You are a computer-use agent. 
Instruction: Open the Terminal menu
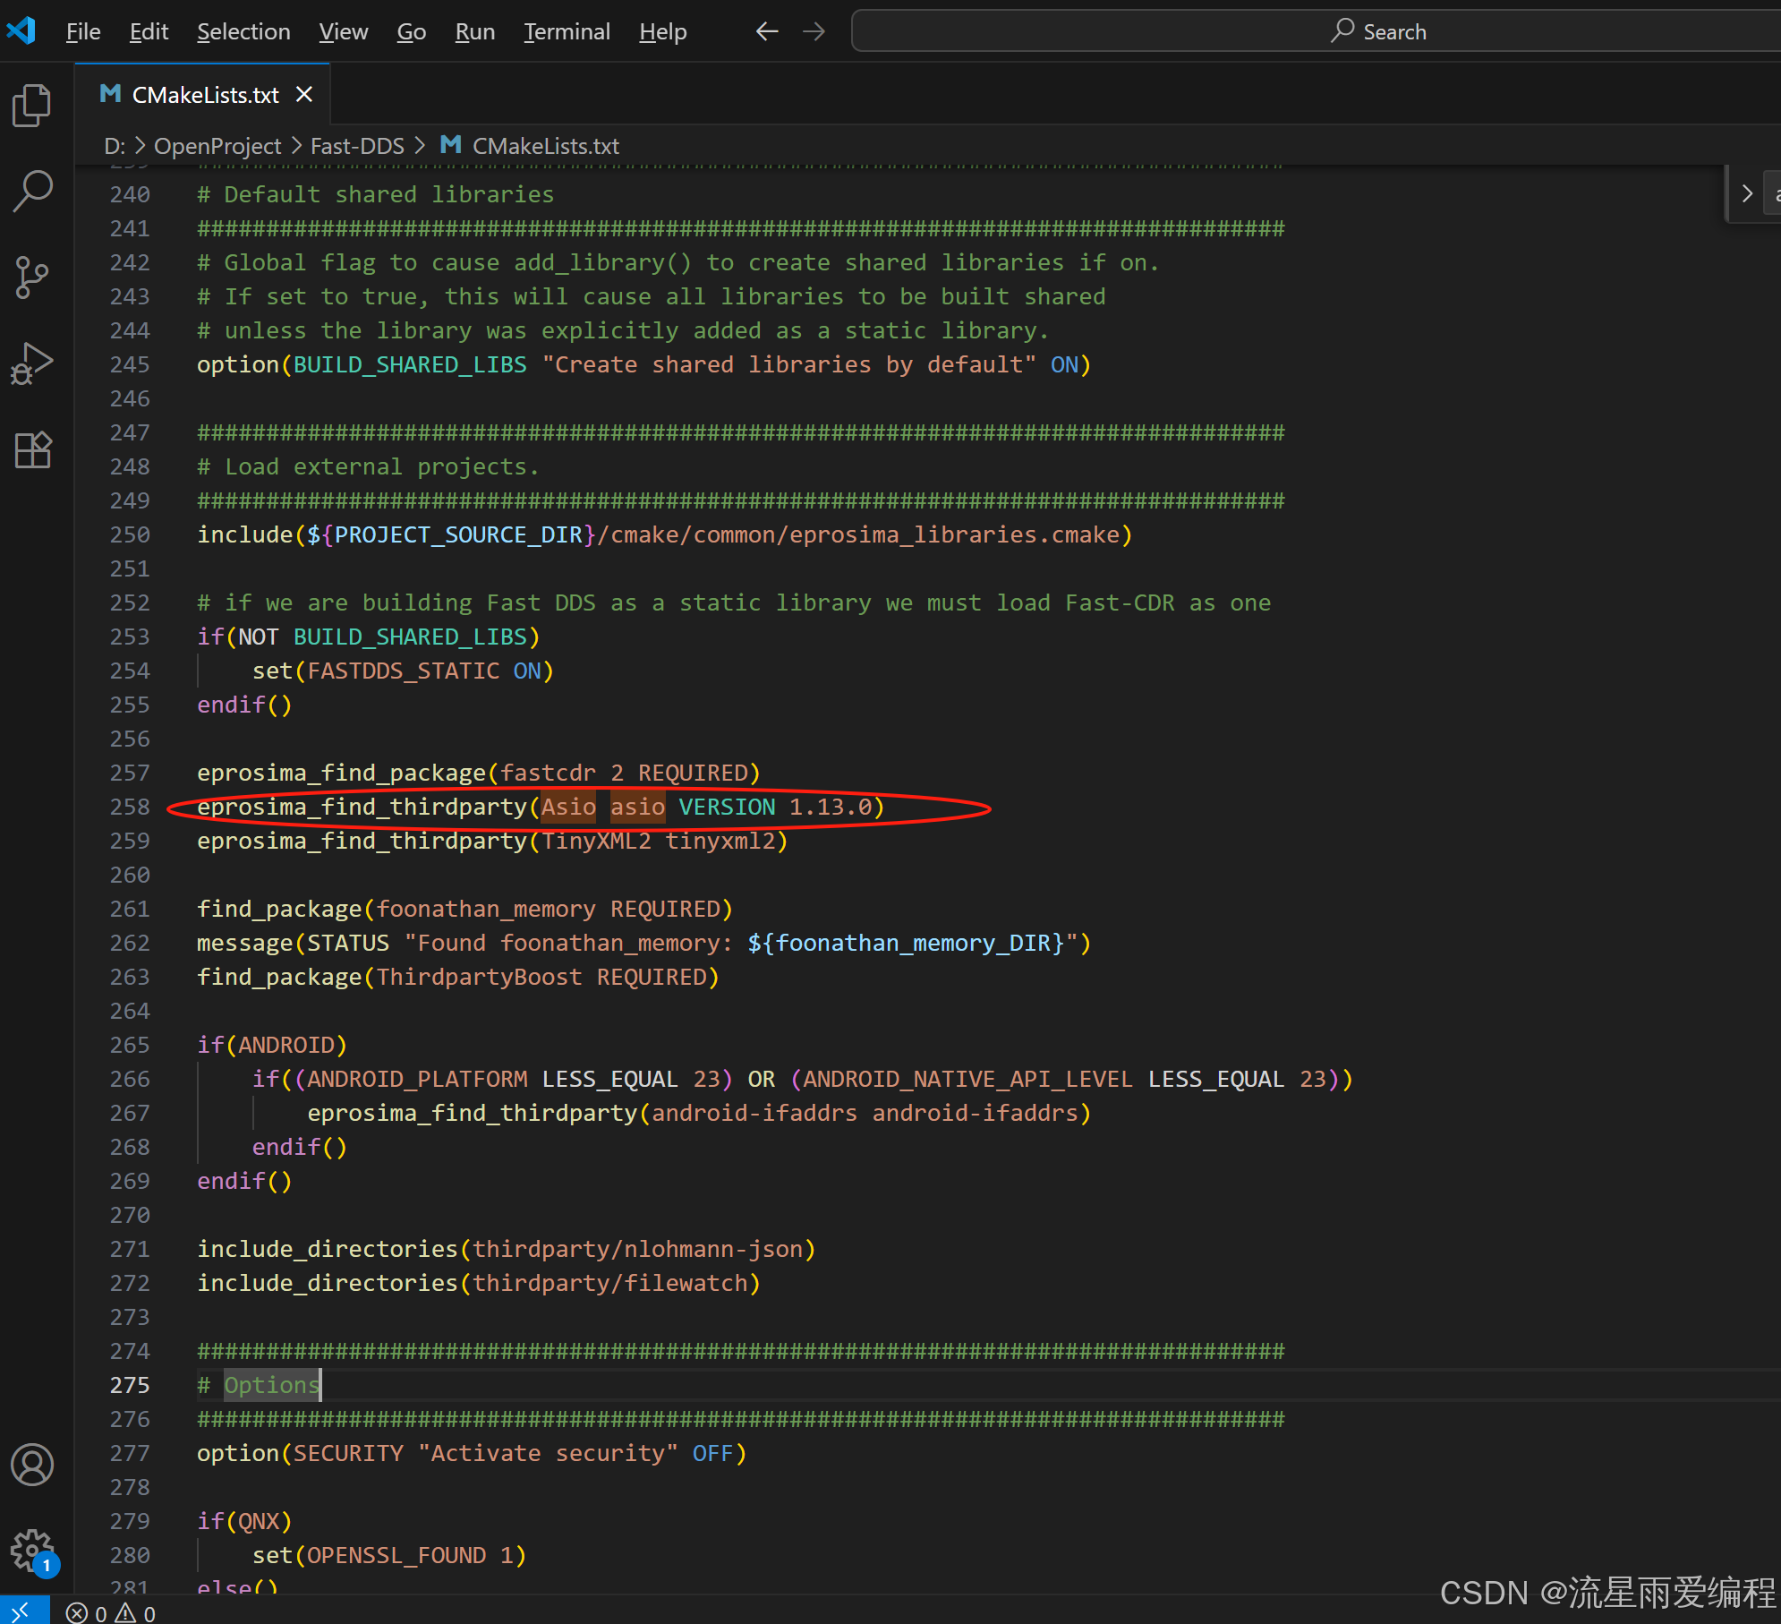(x=567, y=32)
